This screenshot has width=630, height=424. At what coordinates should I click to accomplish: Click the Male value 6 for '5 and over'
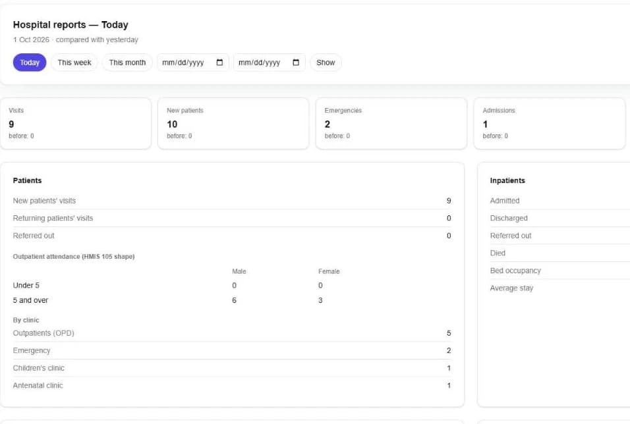pyautogui.click(x=234, y=300)
